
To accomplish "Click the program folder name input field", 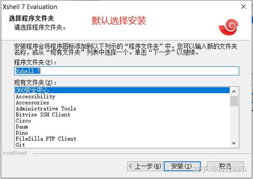I will 126,71.
